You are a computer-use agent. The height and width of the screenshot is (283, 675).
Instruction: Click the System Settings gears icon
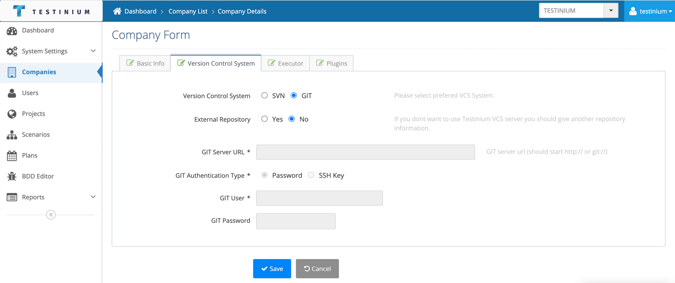pyautogui.click(x=12, y=51)
